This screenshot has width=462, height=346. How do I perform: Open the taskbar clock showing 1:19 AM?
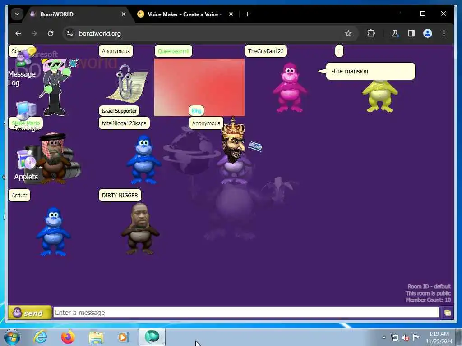click(x=439, y=337)
